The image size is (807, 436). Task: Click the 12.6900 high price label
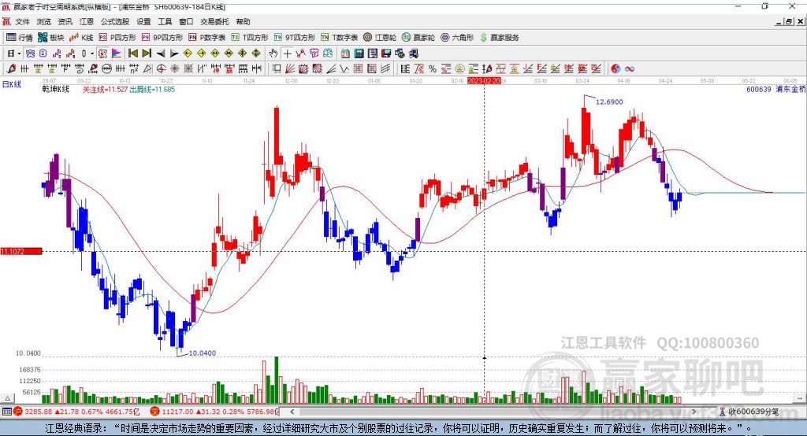[x=609, y=102]
